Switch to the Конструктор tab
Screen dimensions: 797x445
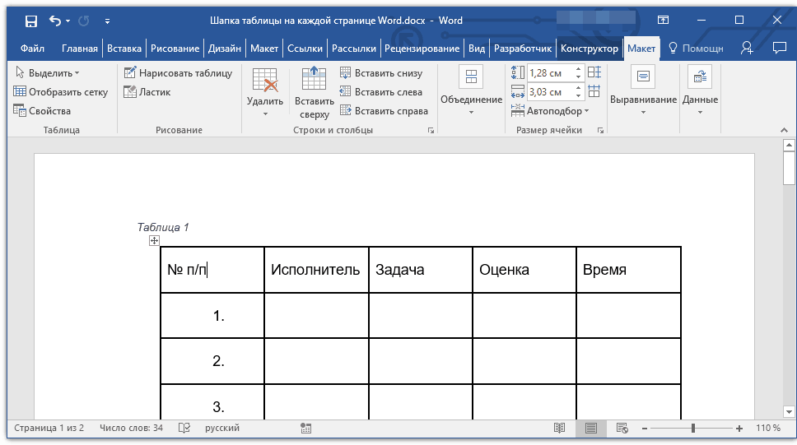[589, 49]
